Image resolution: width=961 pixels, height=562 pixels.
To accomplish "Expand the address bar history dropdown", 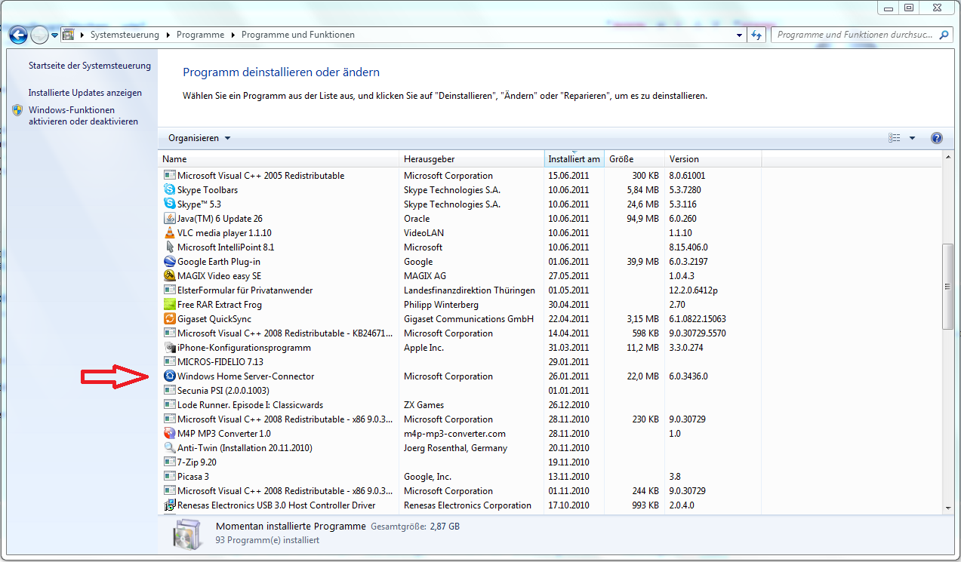I will 739,35.
